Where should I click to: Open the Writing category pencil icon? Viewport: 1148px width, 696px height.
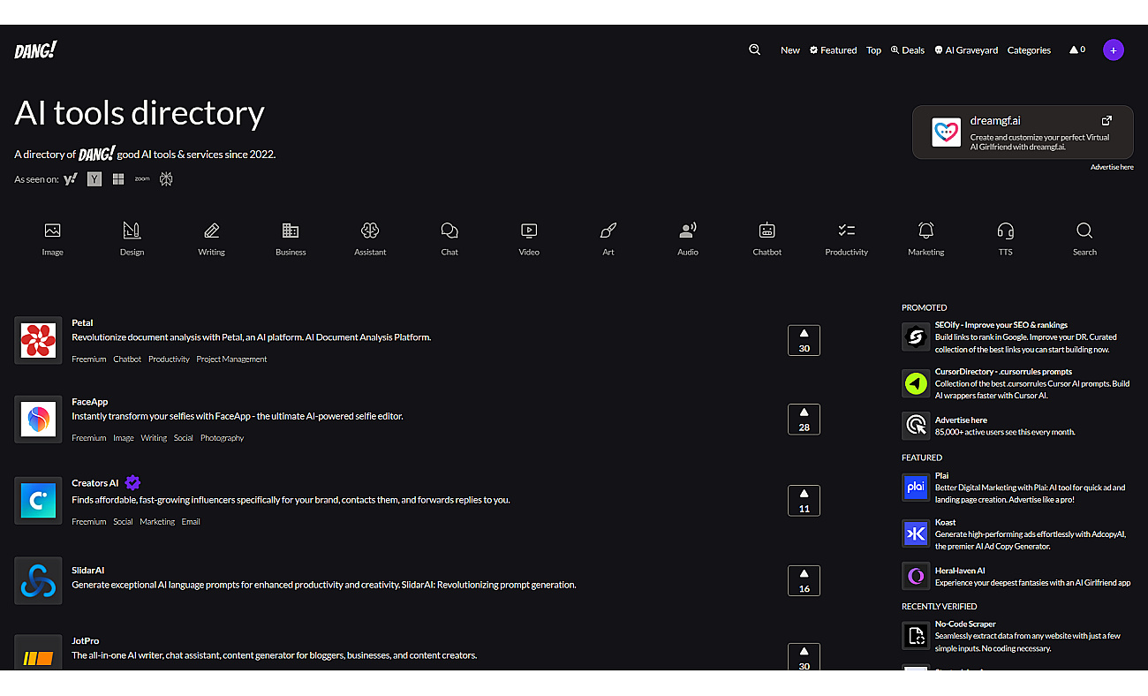tap(211, 231)
